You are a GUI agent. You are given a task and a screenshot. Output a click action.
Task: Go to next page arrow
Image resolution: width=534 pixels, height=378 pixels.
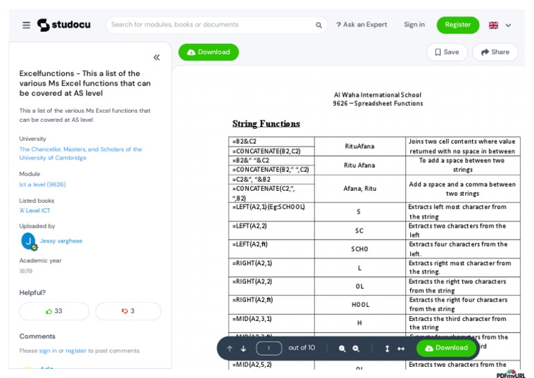(x=243, y=348)
